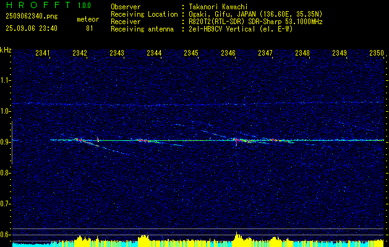The width and height of the screenshot is (389, 247).
Task: Click the Receiving antenna label
Action: (142, 29)
